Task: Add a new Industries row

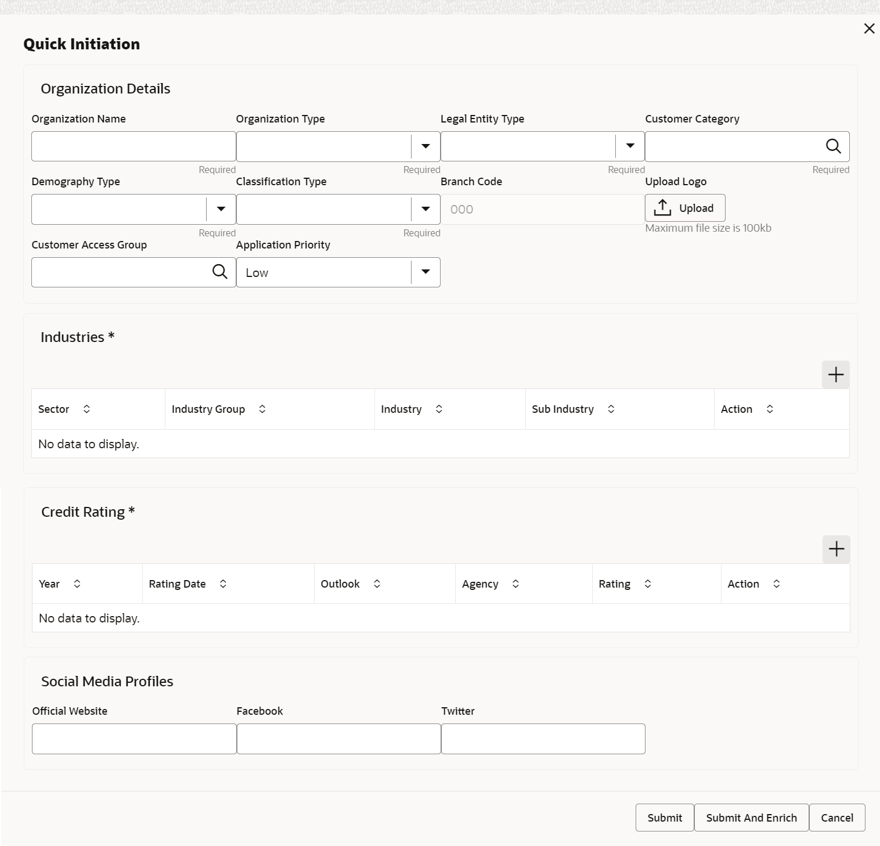Action: (x=835, y=375)
